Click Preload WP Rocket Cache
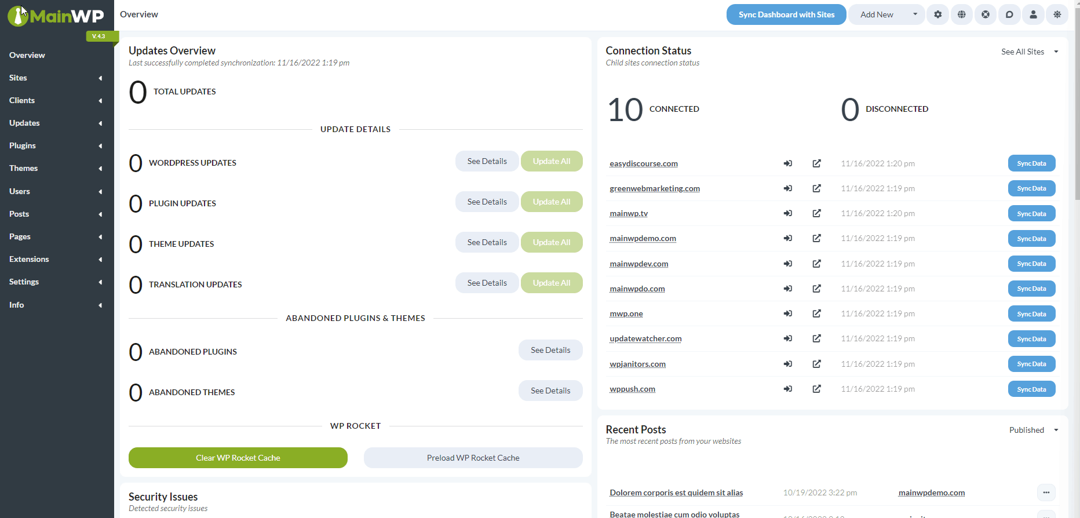The height and width of the screenshot is (518, 1080). point(473,458)
